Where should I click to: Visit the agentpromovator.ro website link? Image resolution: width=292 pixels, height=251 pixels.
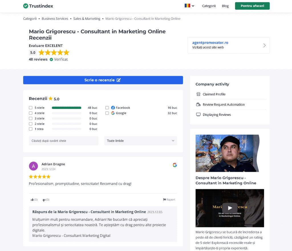pyautogui.click(x=210, y=43)
